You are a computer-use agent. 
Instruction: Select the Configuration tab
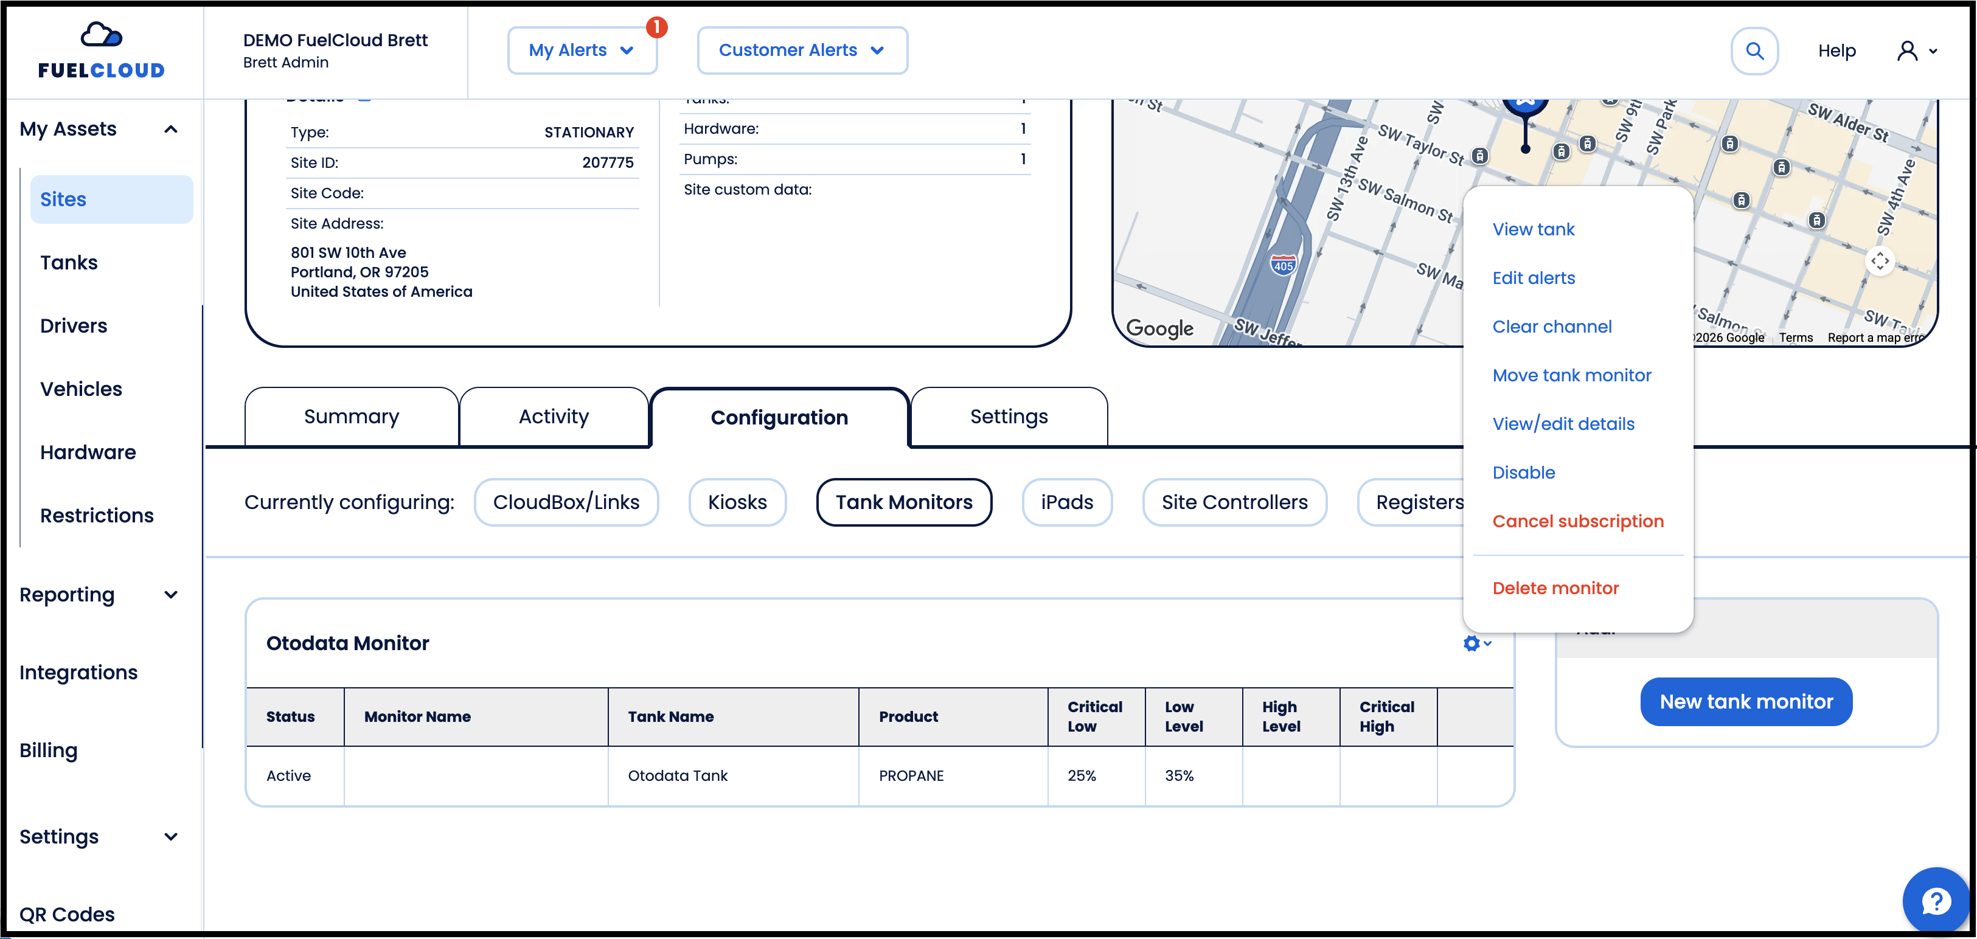779,417
